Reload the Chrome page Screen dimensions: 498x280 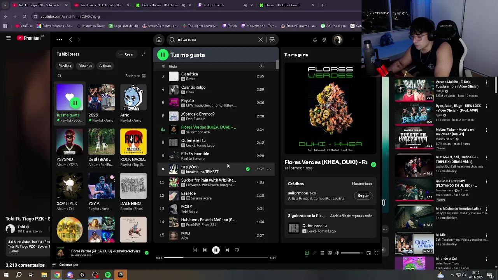coord(24,16)
